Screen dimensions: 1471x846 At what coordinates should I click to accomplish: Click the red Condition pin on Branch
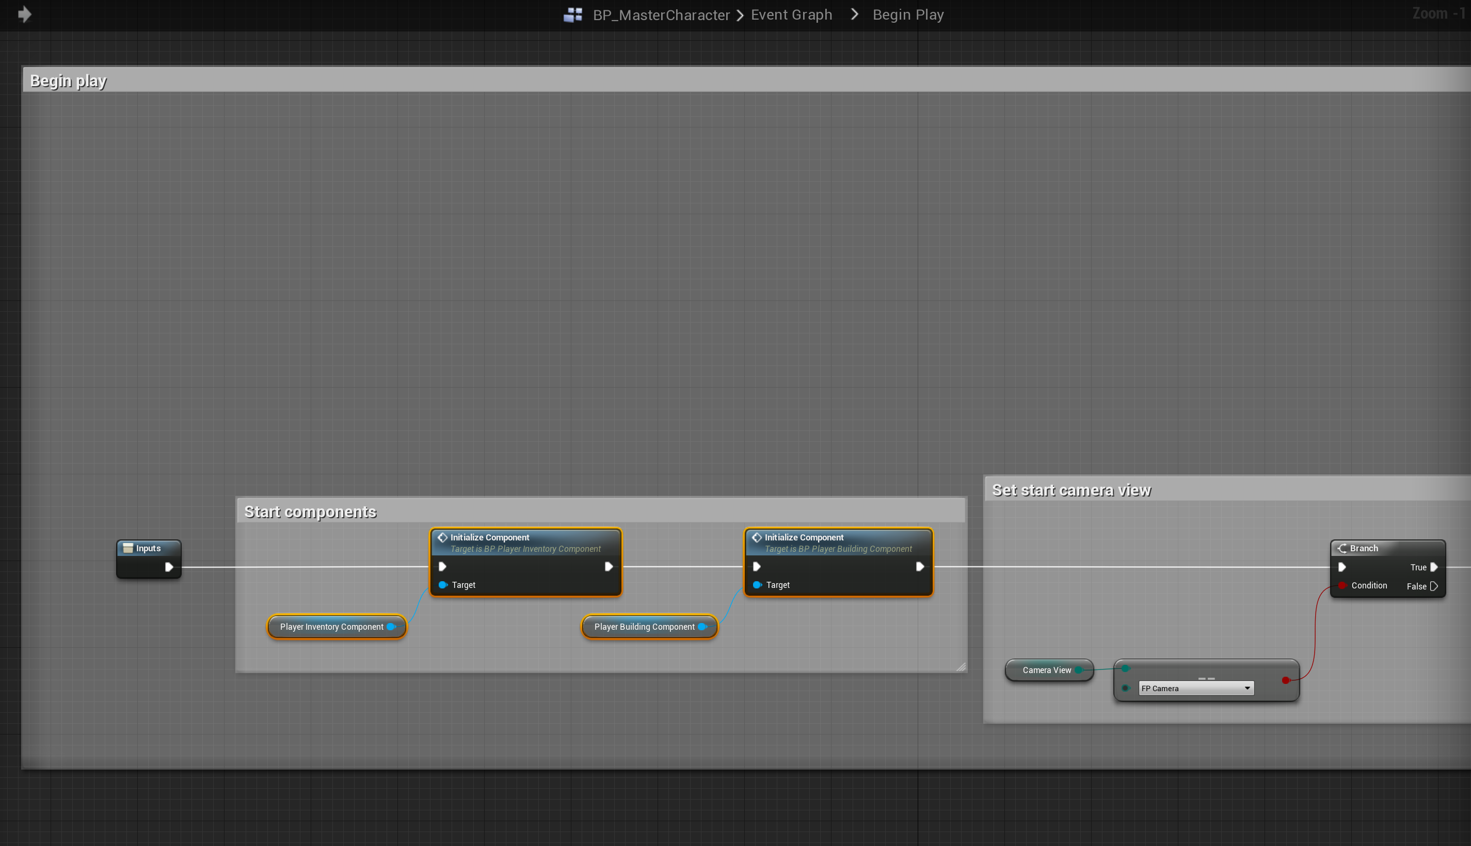pyautogui.click(x=1342, y=585)
